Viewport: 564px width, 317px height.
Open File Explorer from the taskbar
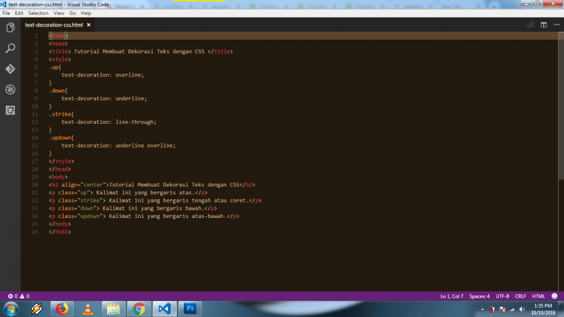click(113, 309)
